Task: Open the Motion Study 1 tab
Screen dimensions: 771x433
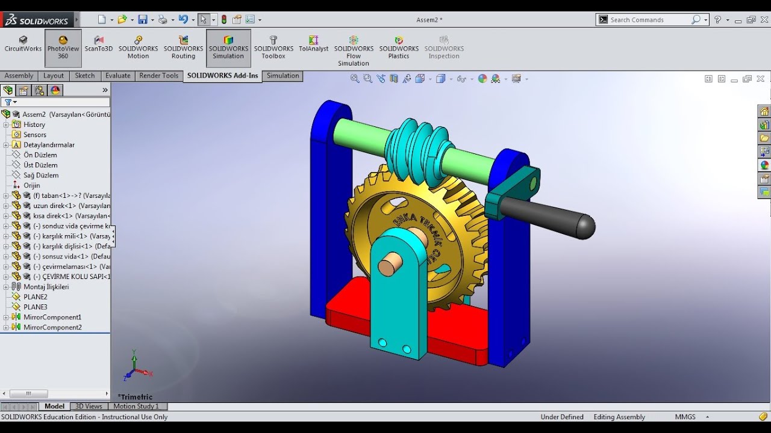Action: pos(136,407)
